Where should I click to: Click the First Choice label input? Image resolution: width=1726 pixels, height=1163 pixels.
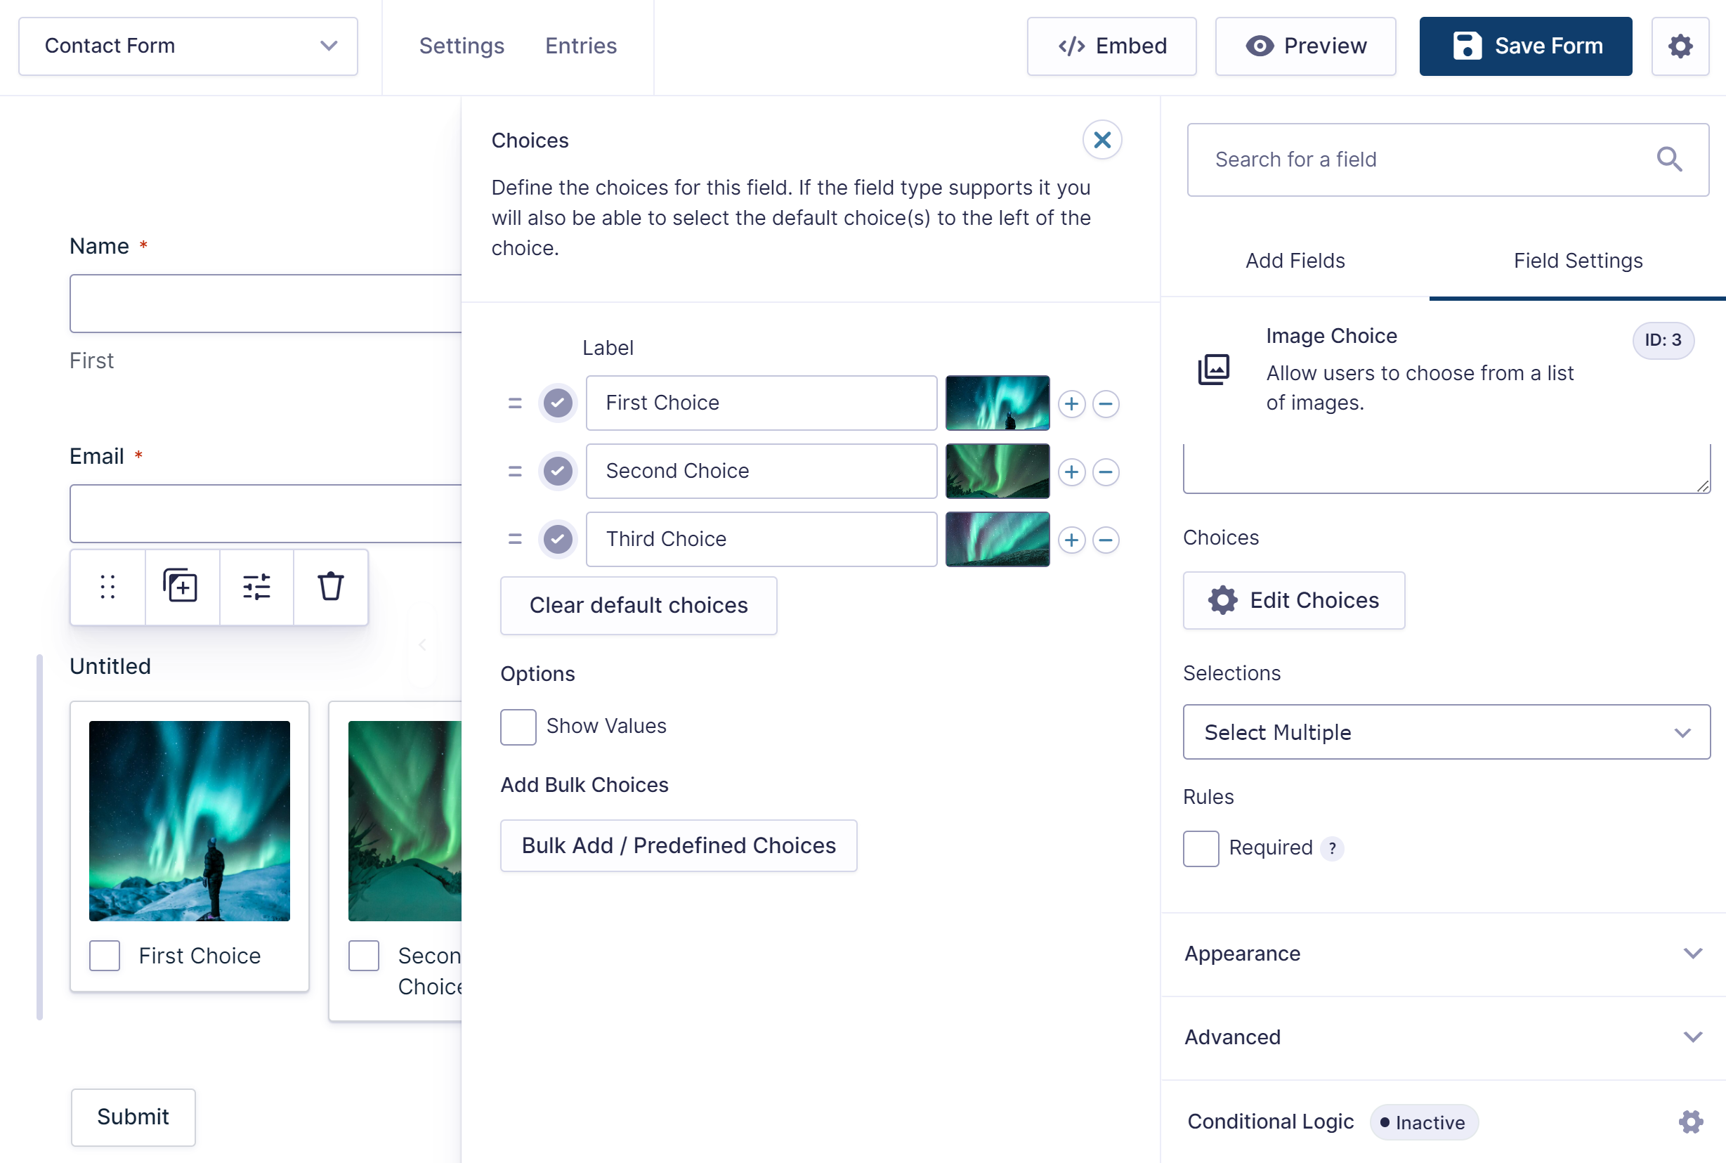point(761,403)
